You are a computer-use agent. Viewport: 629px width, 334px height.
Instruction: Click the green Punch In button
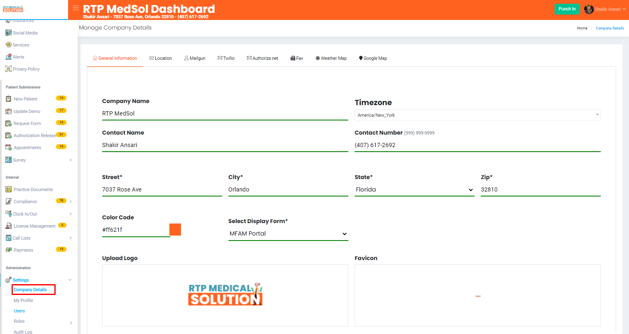567,9
